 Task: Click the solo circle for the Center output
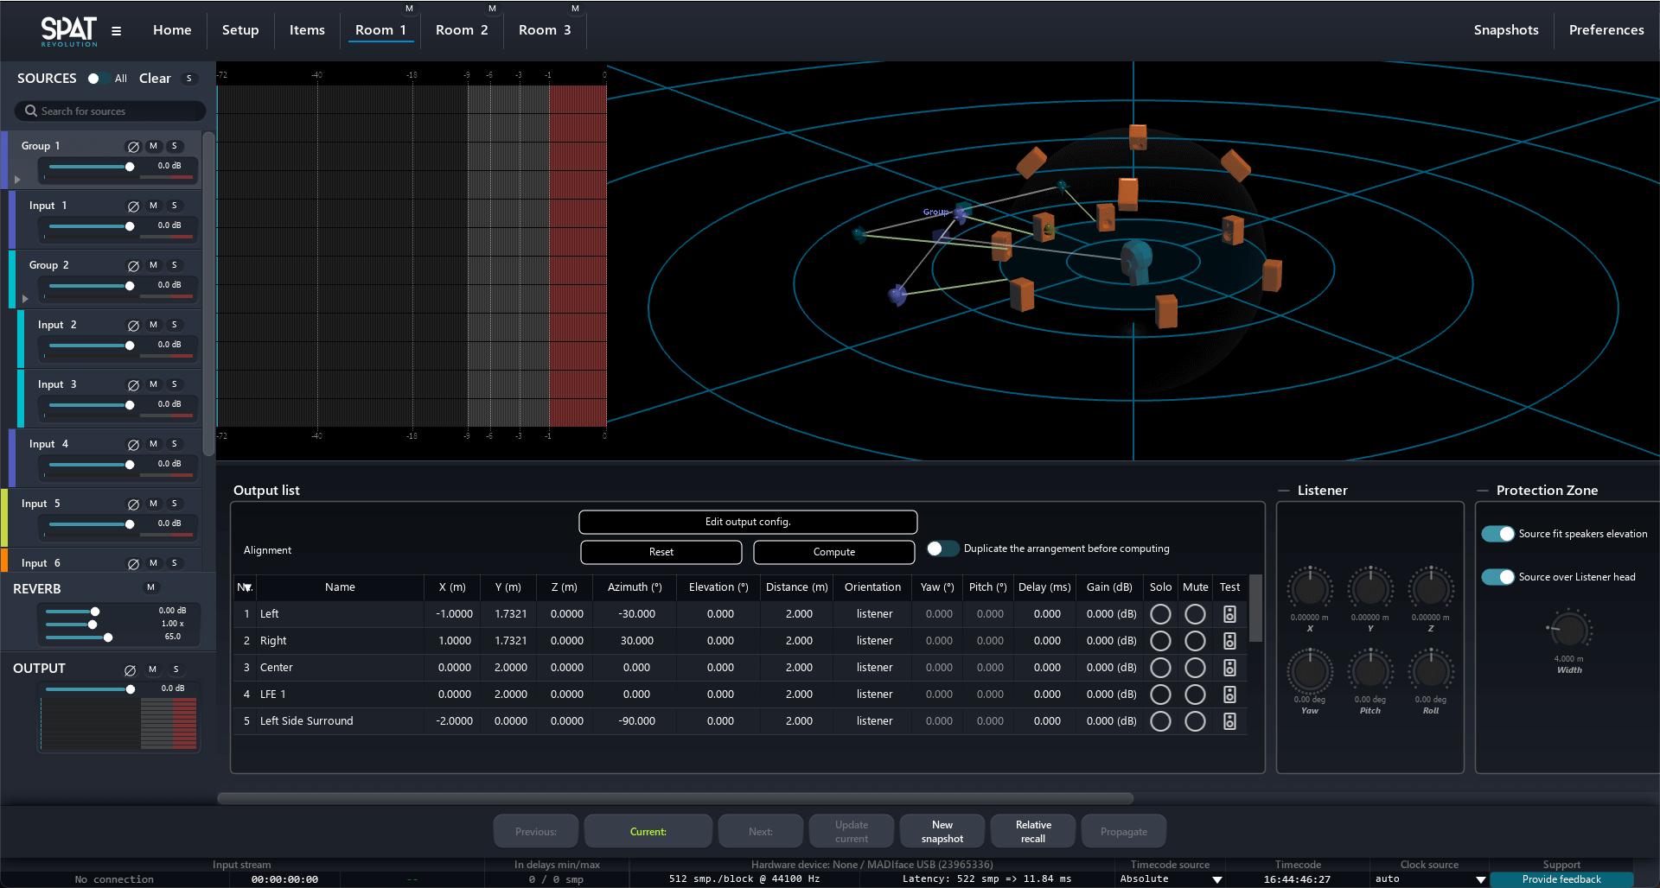point(1160,668)
